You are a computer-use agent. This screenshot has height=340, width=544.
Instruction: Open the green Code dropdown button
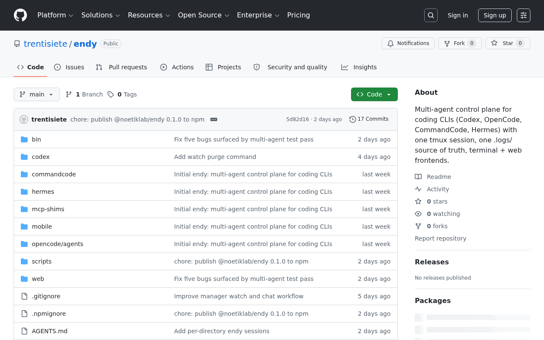pyautogui.click(x=374, y=94)
